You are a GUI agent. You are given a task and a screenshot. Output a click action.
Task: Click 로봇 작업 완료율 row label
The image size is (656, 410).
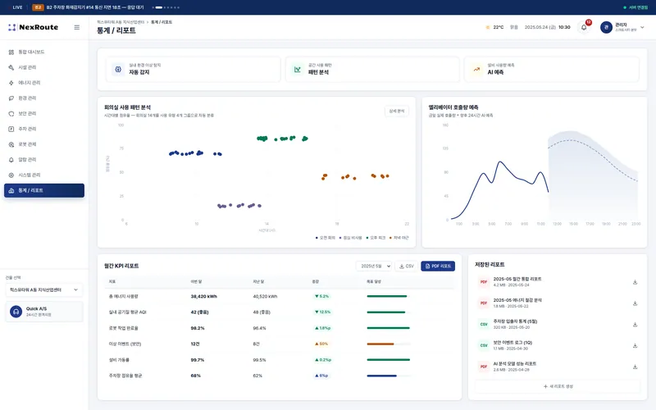pyautogui.click(x=124, y=328)
